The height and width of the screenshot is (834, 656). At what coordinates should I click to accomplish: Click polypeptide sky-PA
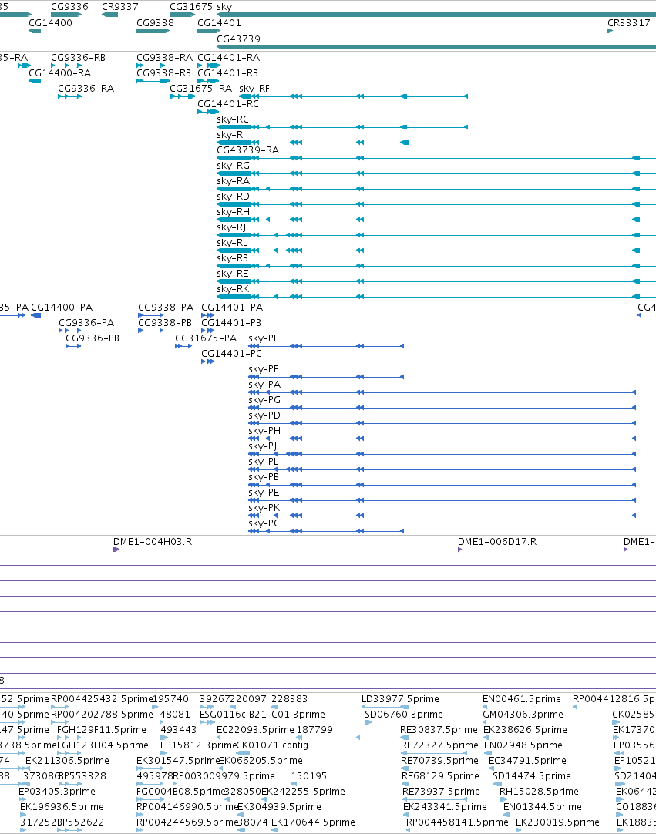[264, 385]
